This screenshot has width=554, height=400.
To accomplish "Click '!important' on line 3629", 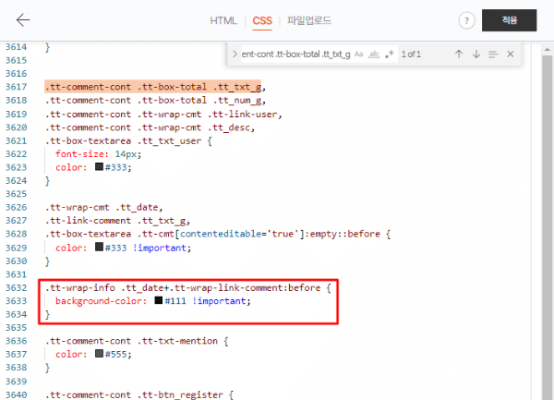I will click(x=160, y=248).
